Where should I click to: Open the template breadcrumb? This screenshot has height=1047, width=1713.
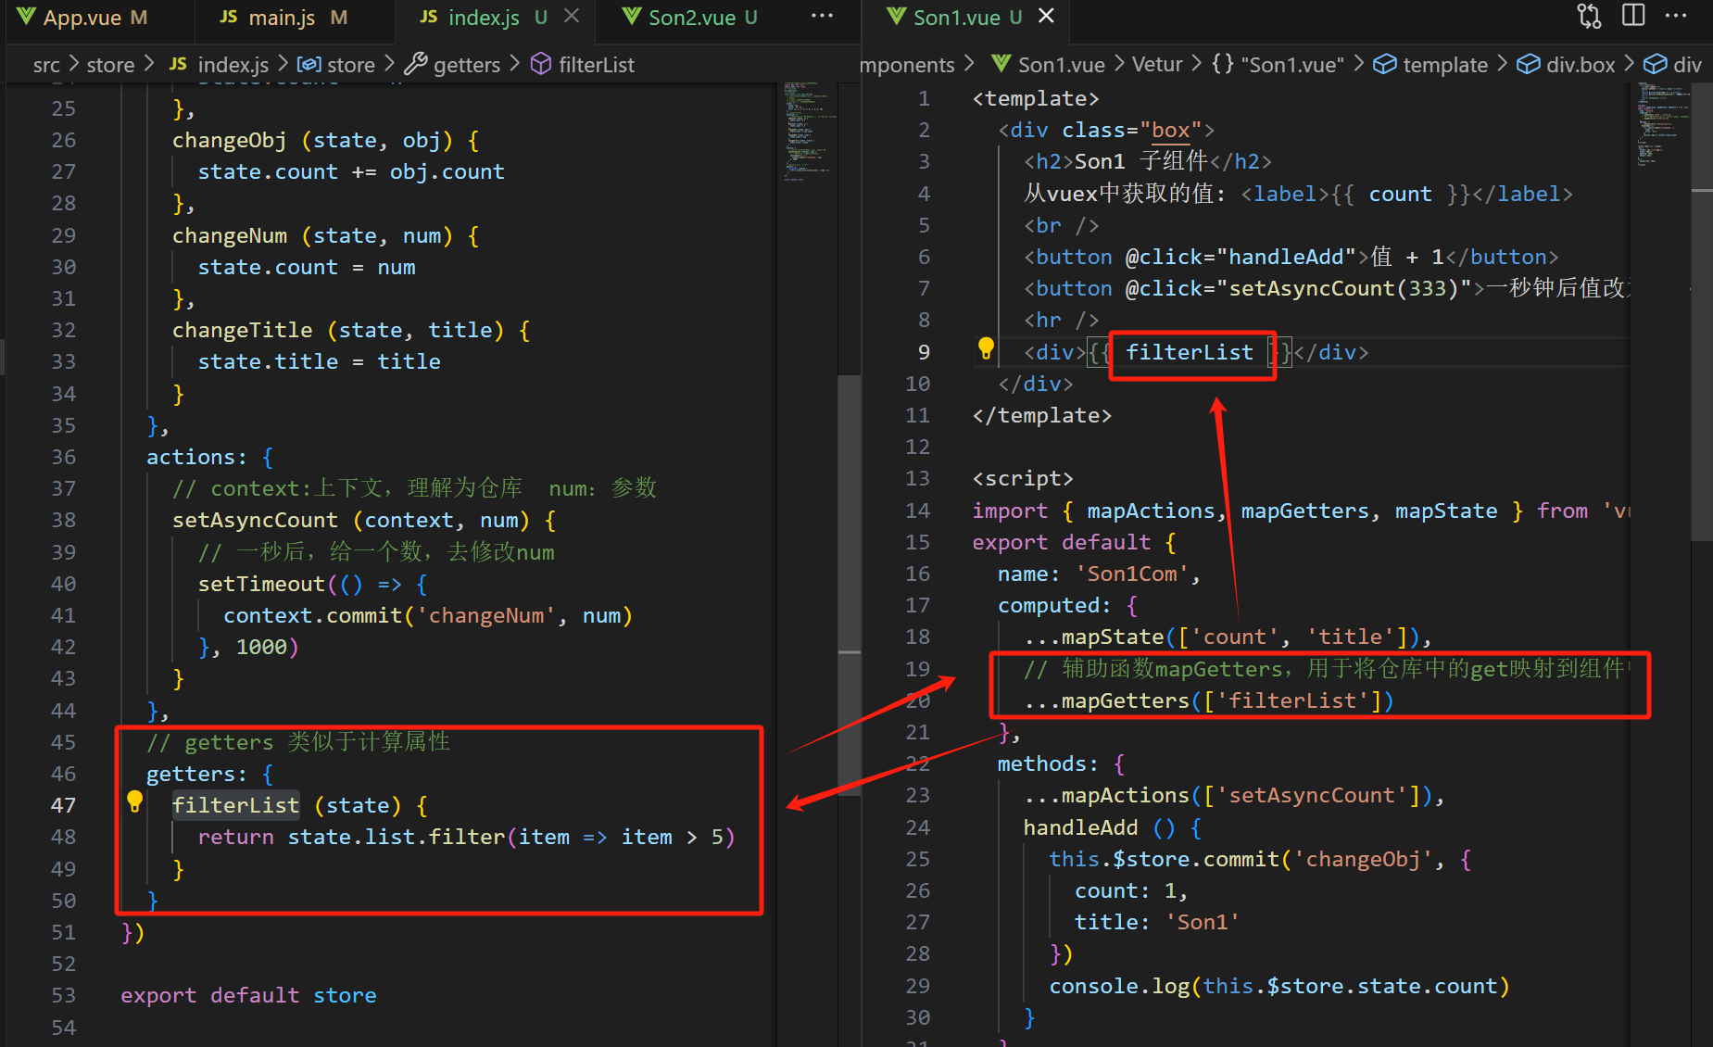pyautogui.click(x=1445, y=65)
